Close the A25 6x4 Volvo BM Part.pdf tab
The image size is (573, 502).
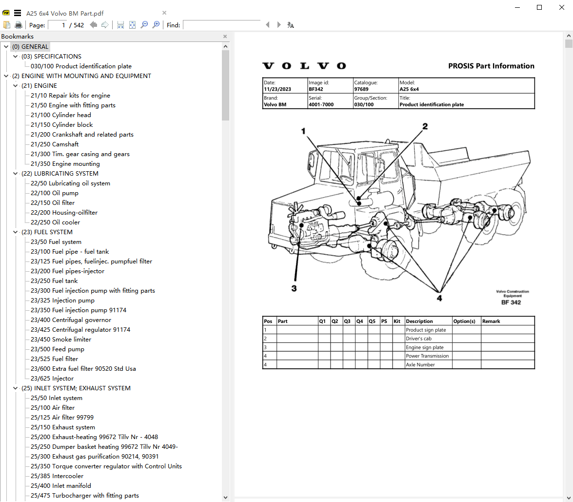tap(164, 13)
